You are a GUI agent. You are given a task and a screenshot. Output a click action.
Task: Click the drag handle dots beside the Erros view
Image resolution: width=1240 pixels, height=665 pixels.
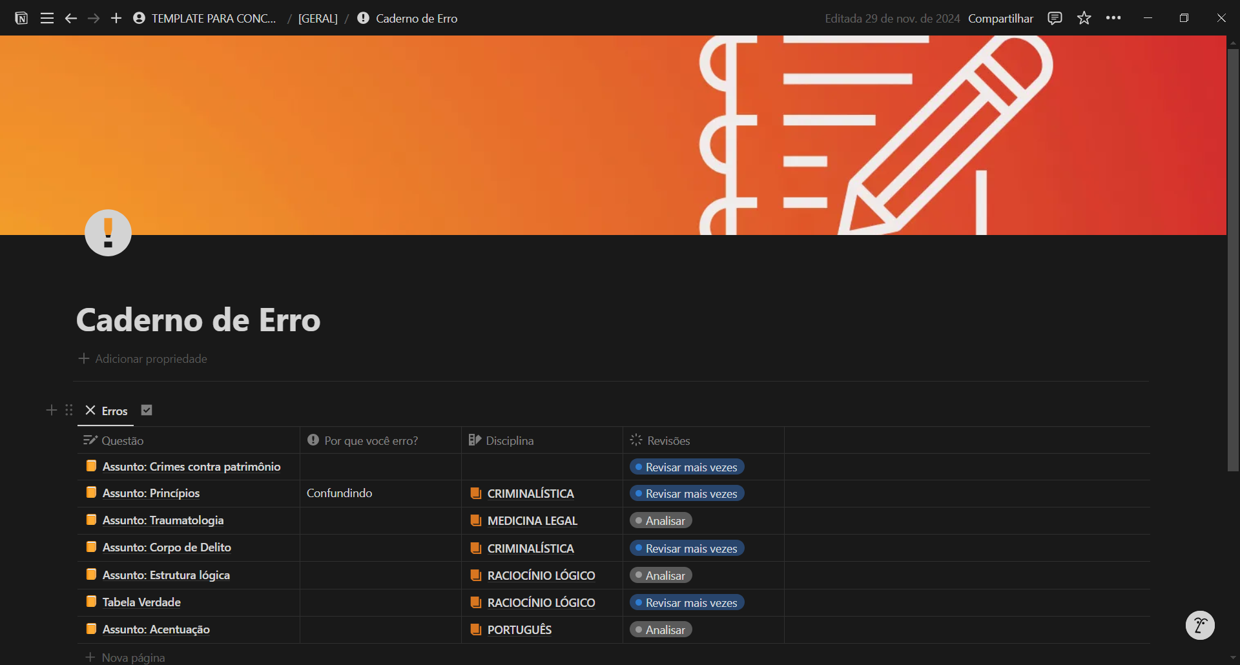coord(68,410)
